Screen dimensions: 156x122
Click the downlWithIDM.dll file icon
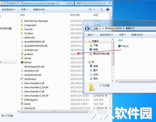(22, 42)
